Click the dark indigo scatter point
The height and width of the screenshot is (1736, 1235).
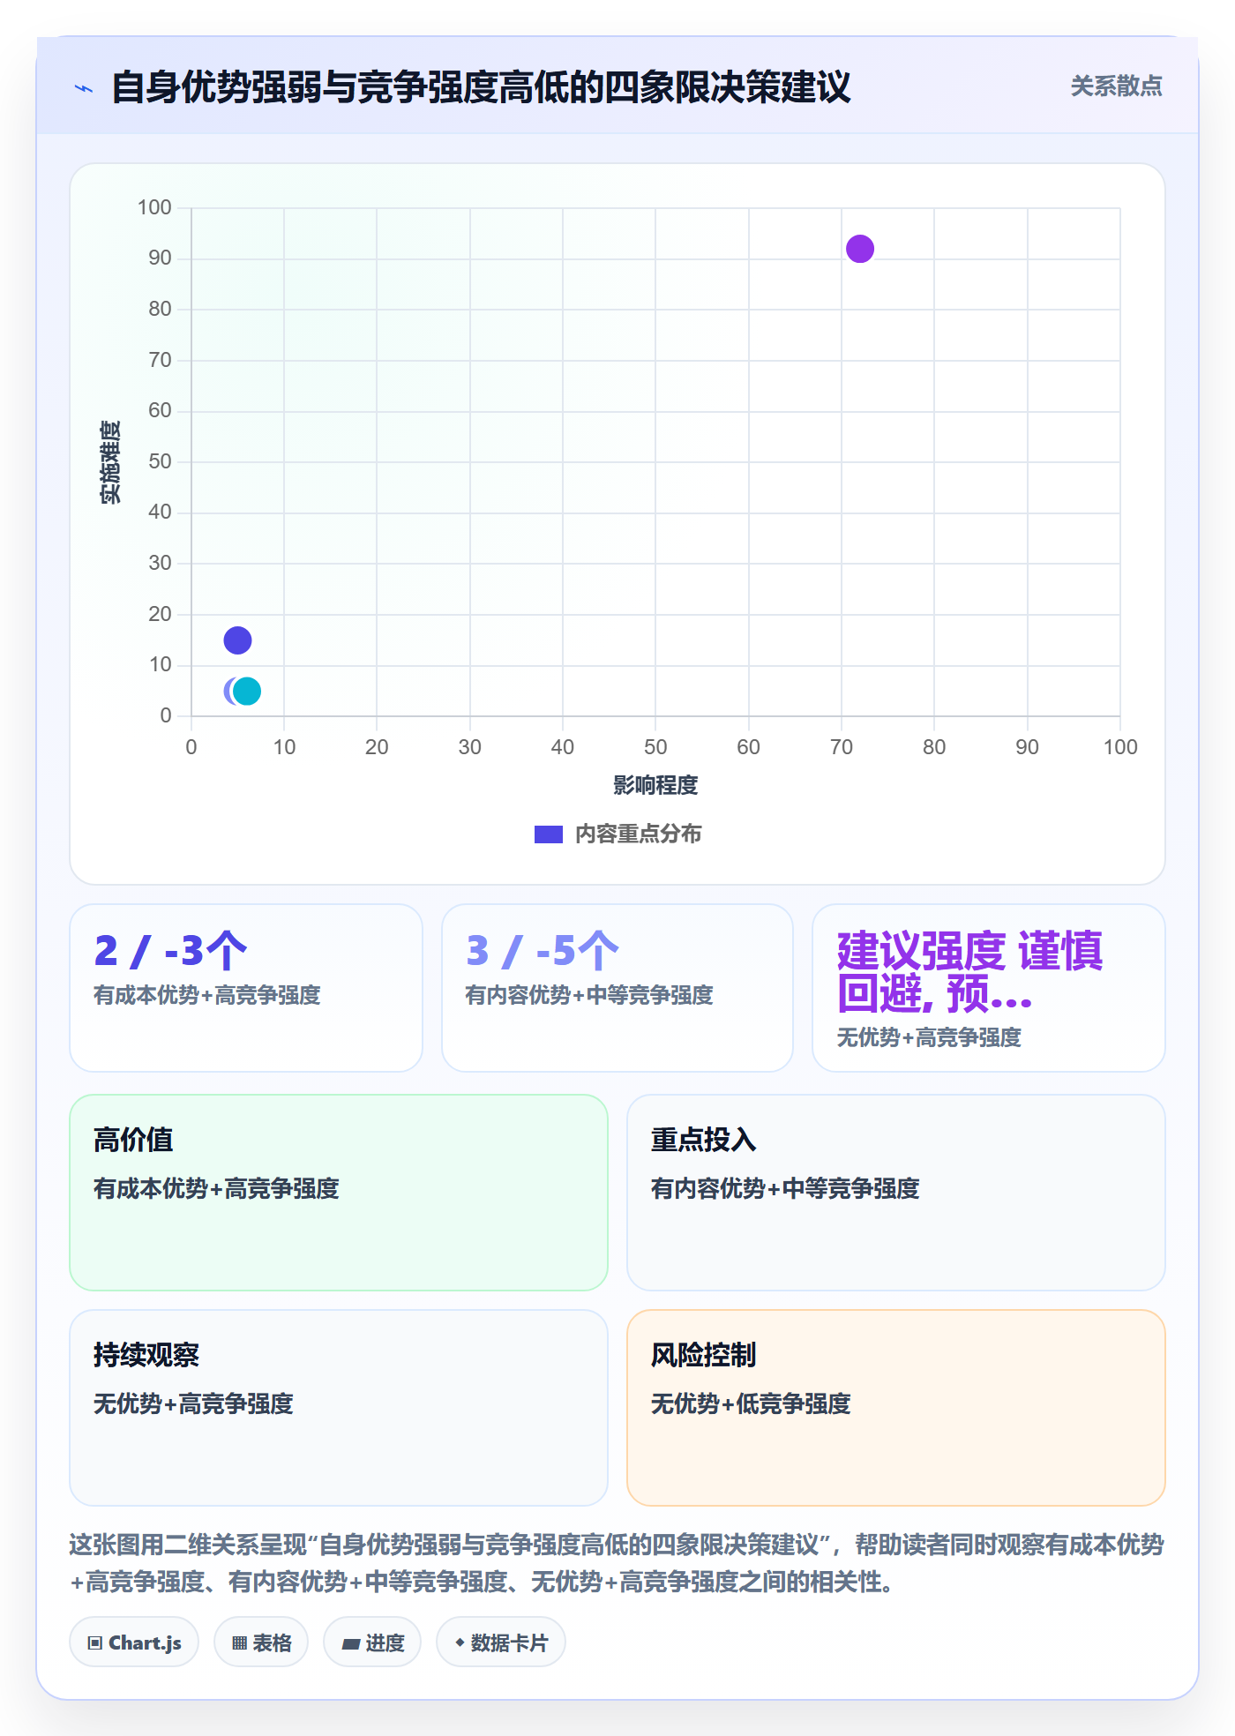[x=237, y=640]
